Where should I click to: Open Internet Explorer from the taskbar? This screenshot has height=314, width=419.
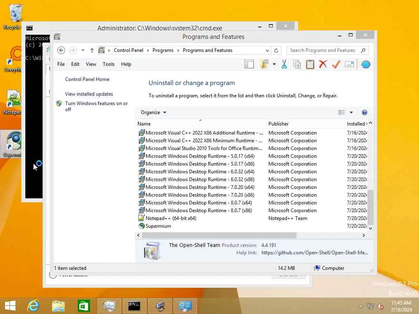(x=33, y=306)
